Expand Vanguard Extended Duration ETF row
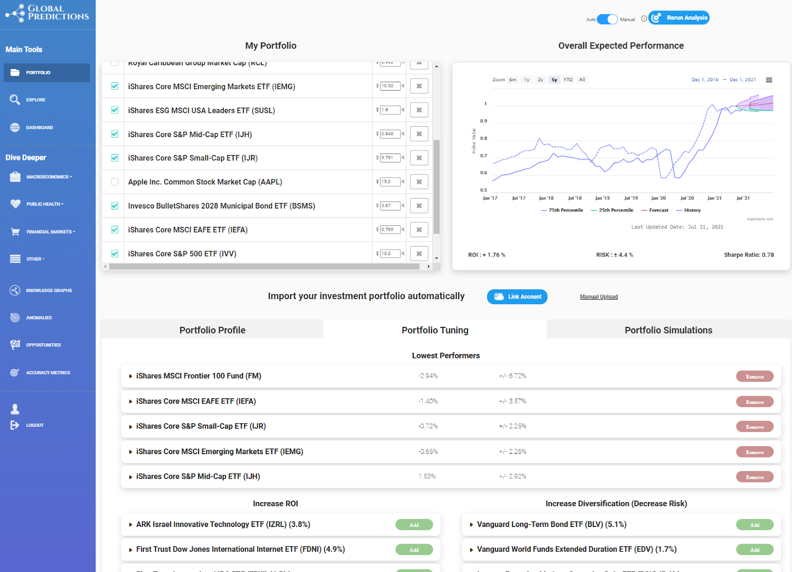Viewport: 792px width, 572px height. point(471,550)
